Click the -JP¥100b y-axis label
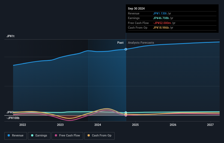 (x=13, y=118)
